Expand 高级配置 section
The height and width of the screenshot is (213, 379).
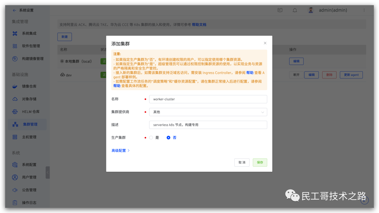point(120,150)
